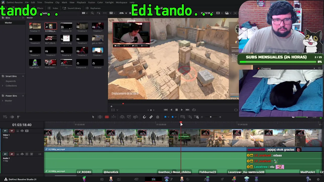
Task: Open media pool view mode dropdown
Action: pyautogui.click(x=85, y=13)
